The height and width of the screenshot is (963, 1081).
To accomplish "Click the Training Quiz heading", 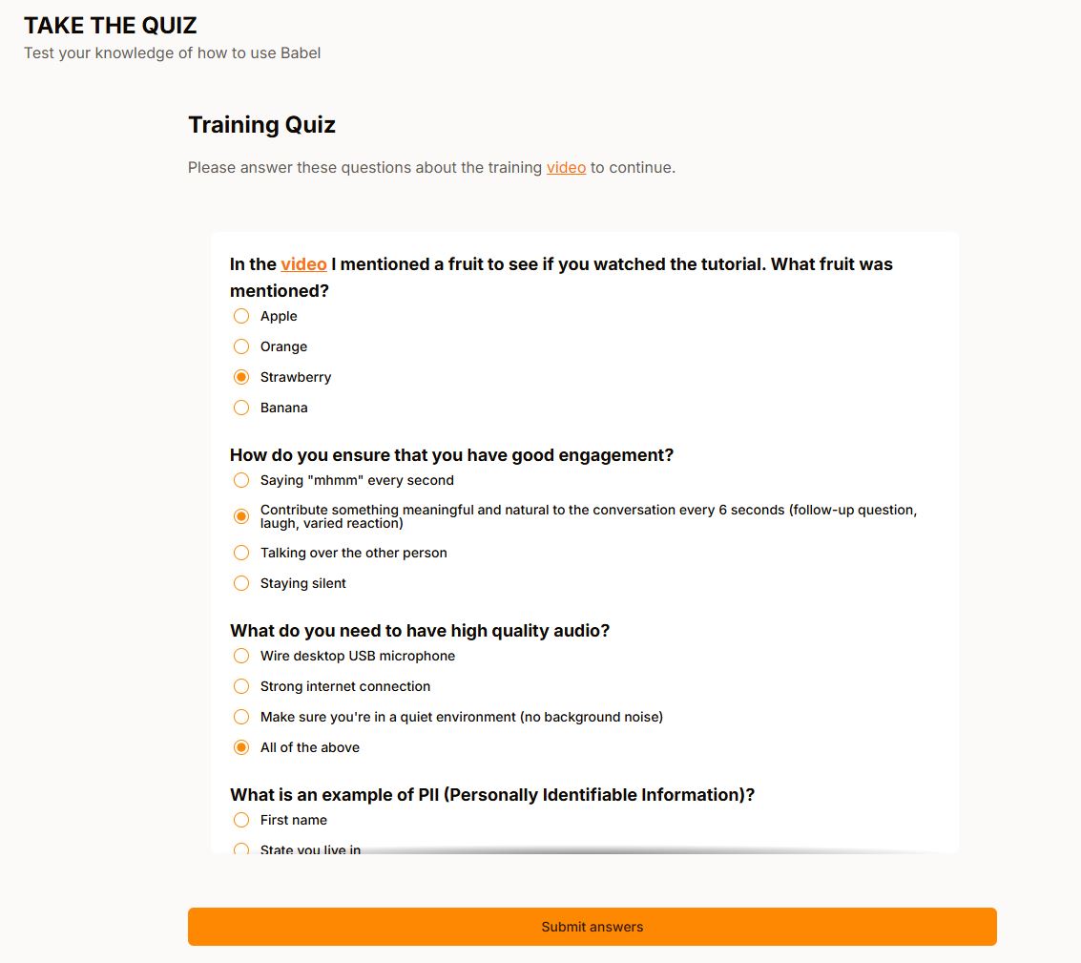I will pyautogui.click(x=261, y=125).
